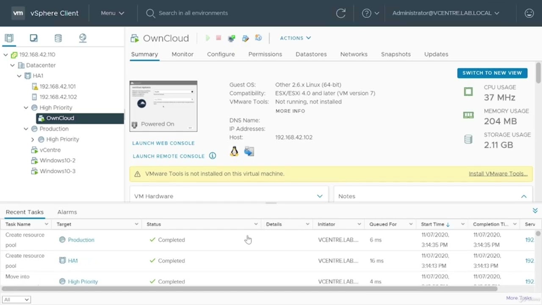Click the Production link in Recent Tasks
Screen dimensions: 542x305
point(81,240)
